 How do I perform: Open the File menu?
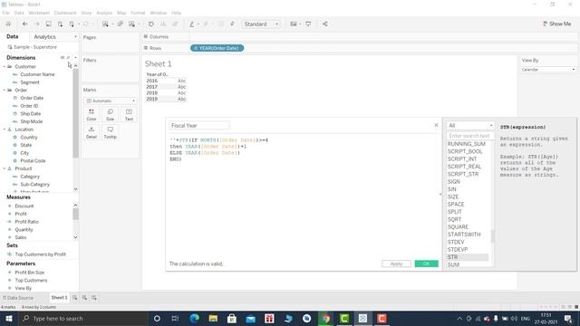[5, 13]
